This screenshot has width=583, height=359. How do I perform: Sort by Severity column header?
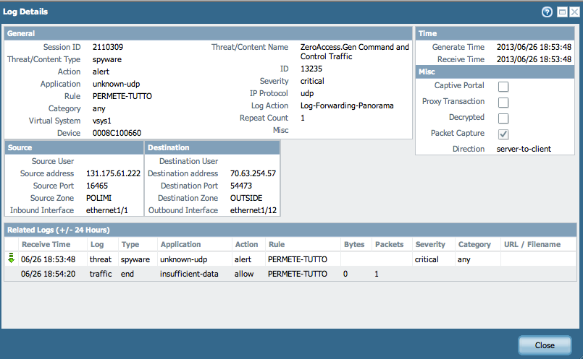click(430, 244)
